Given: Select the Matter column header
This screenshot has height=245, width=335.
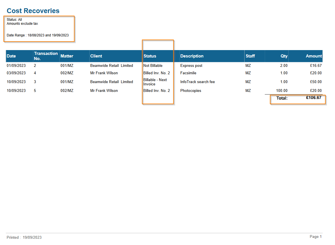Looking at the screenshot, I should click(67, 56).
